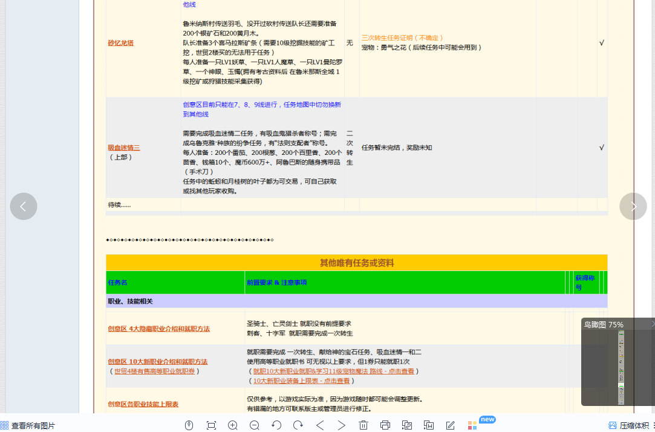Print the image using printer icon
655x432 pixels.
(385, 425)
